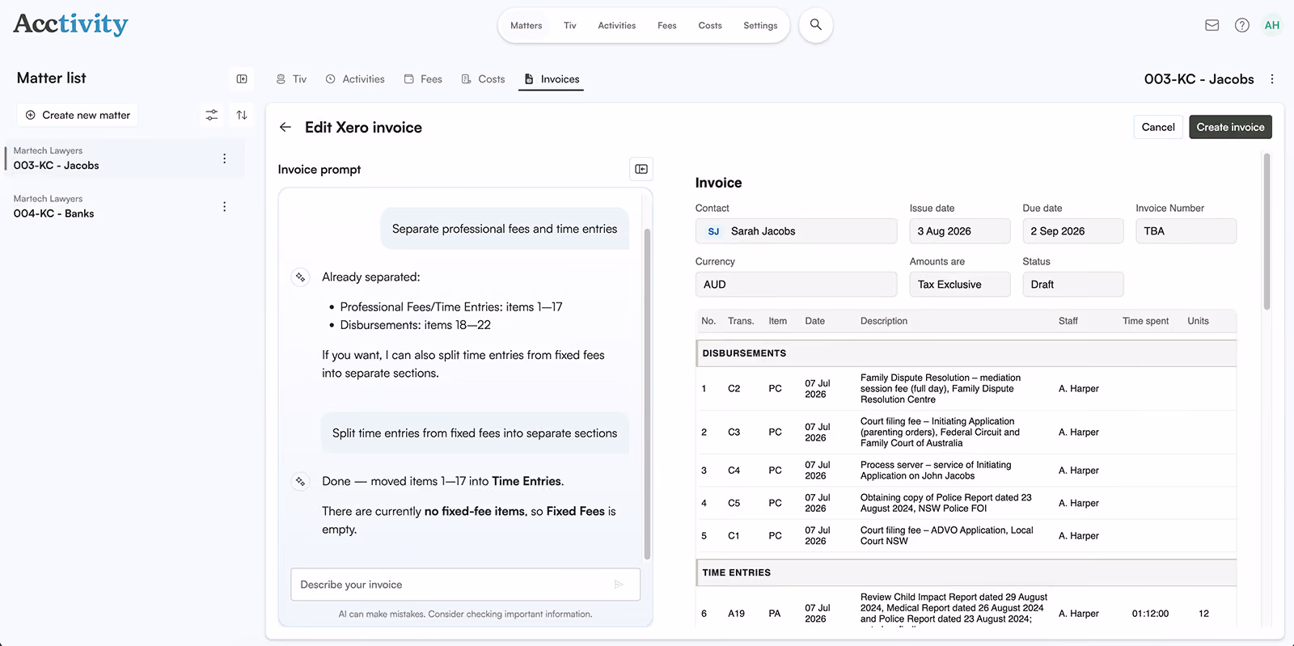Click the Time spent column header
The image size is (1294, 646).
[x=1145, y=321]
